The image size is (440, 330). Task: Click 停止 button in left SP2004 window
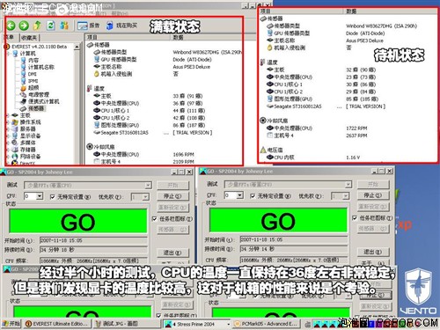point(172,196)
